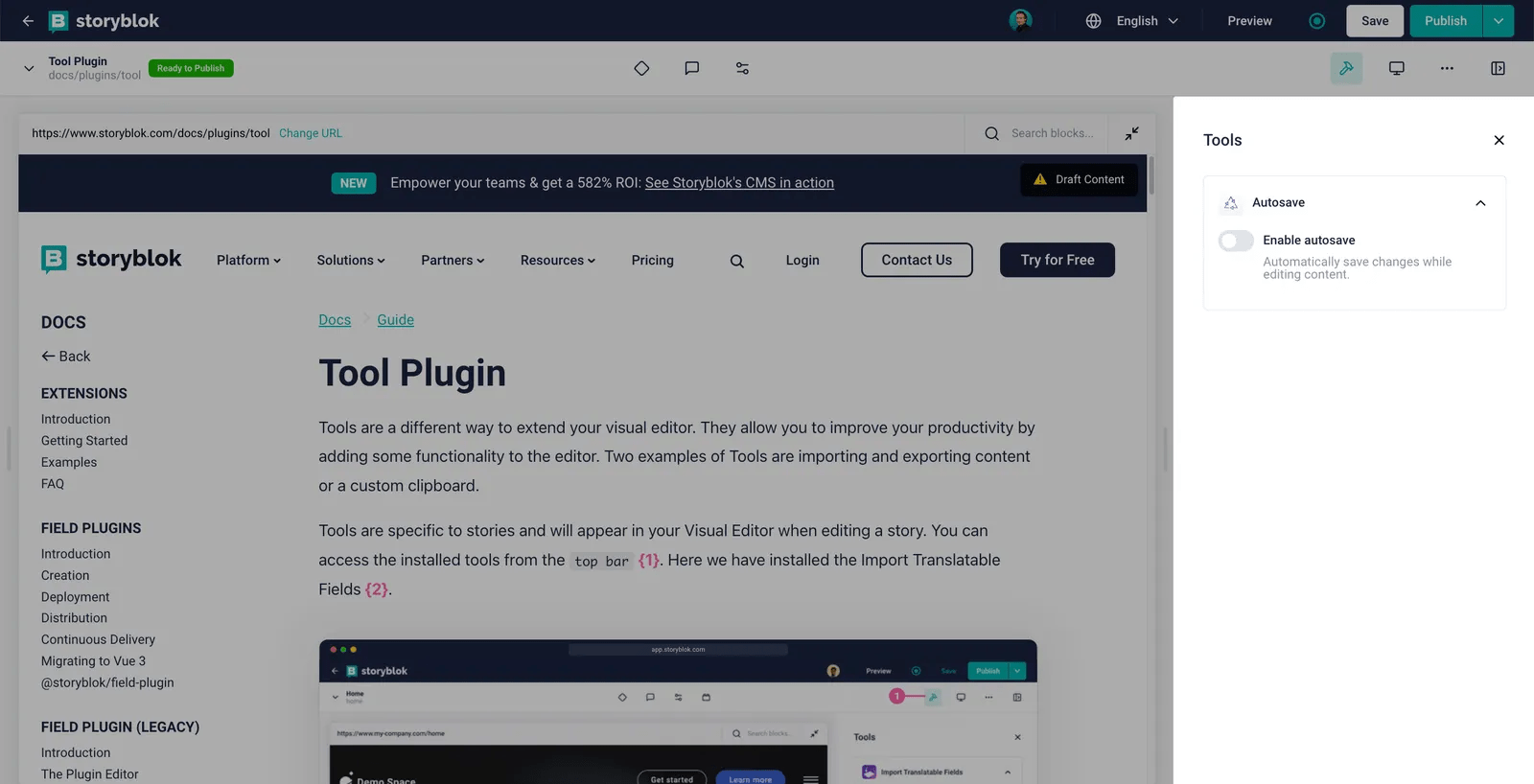Viewport: 1534px width, 784px height.
Task: Click the Preview link in top bar
Action: click(x=1249, y=20)
